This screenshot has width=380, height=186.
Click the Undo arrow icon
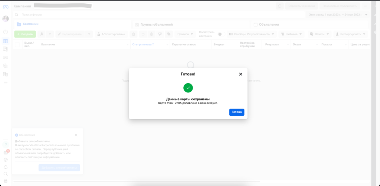pos(143,34)
